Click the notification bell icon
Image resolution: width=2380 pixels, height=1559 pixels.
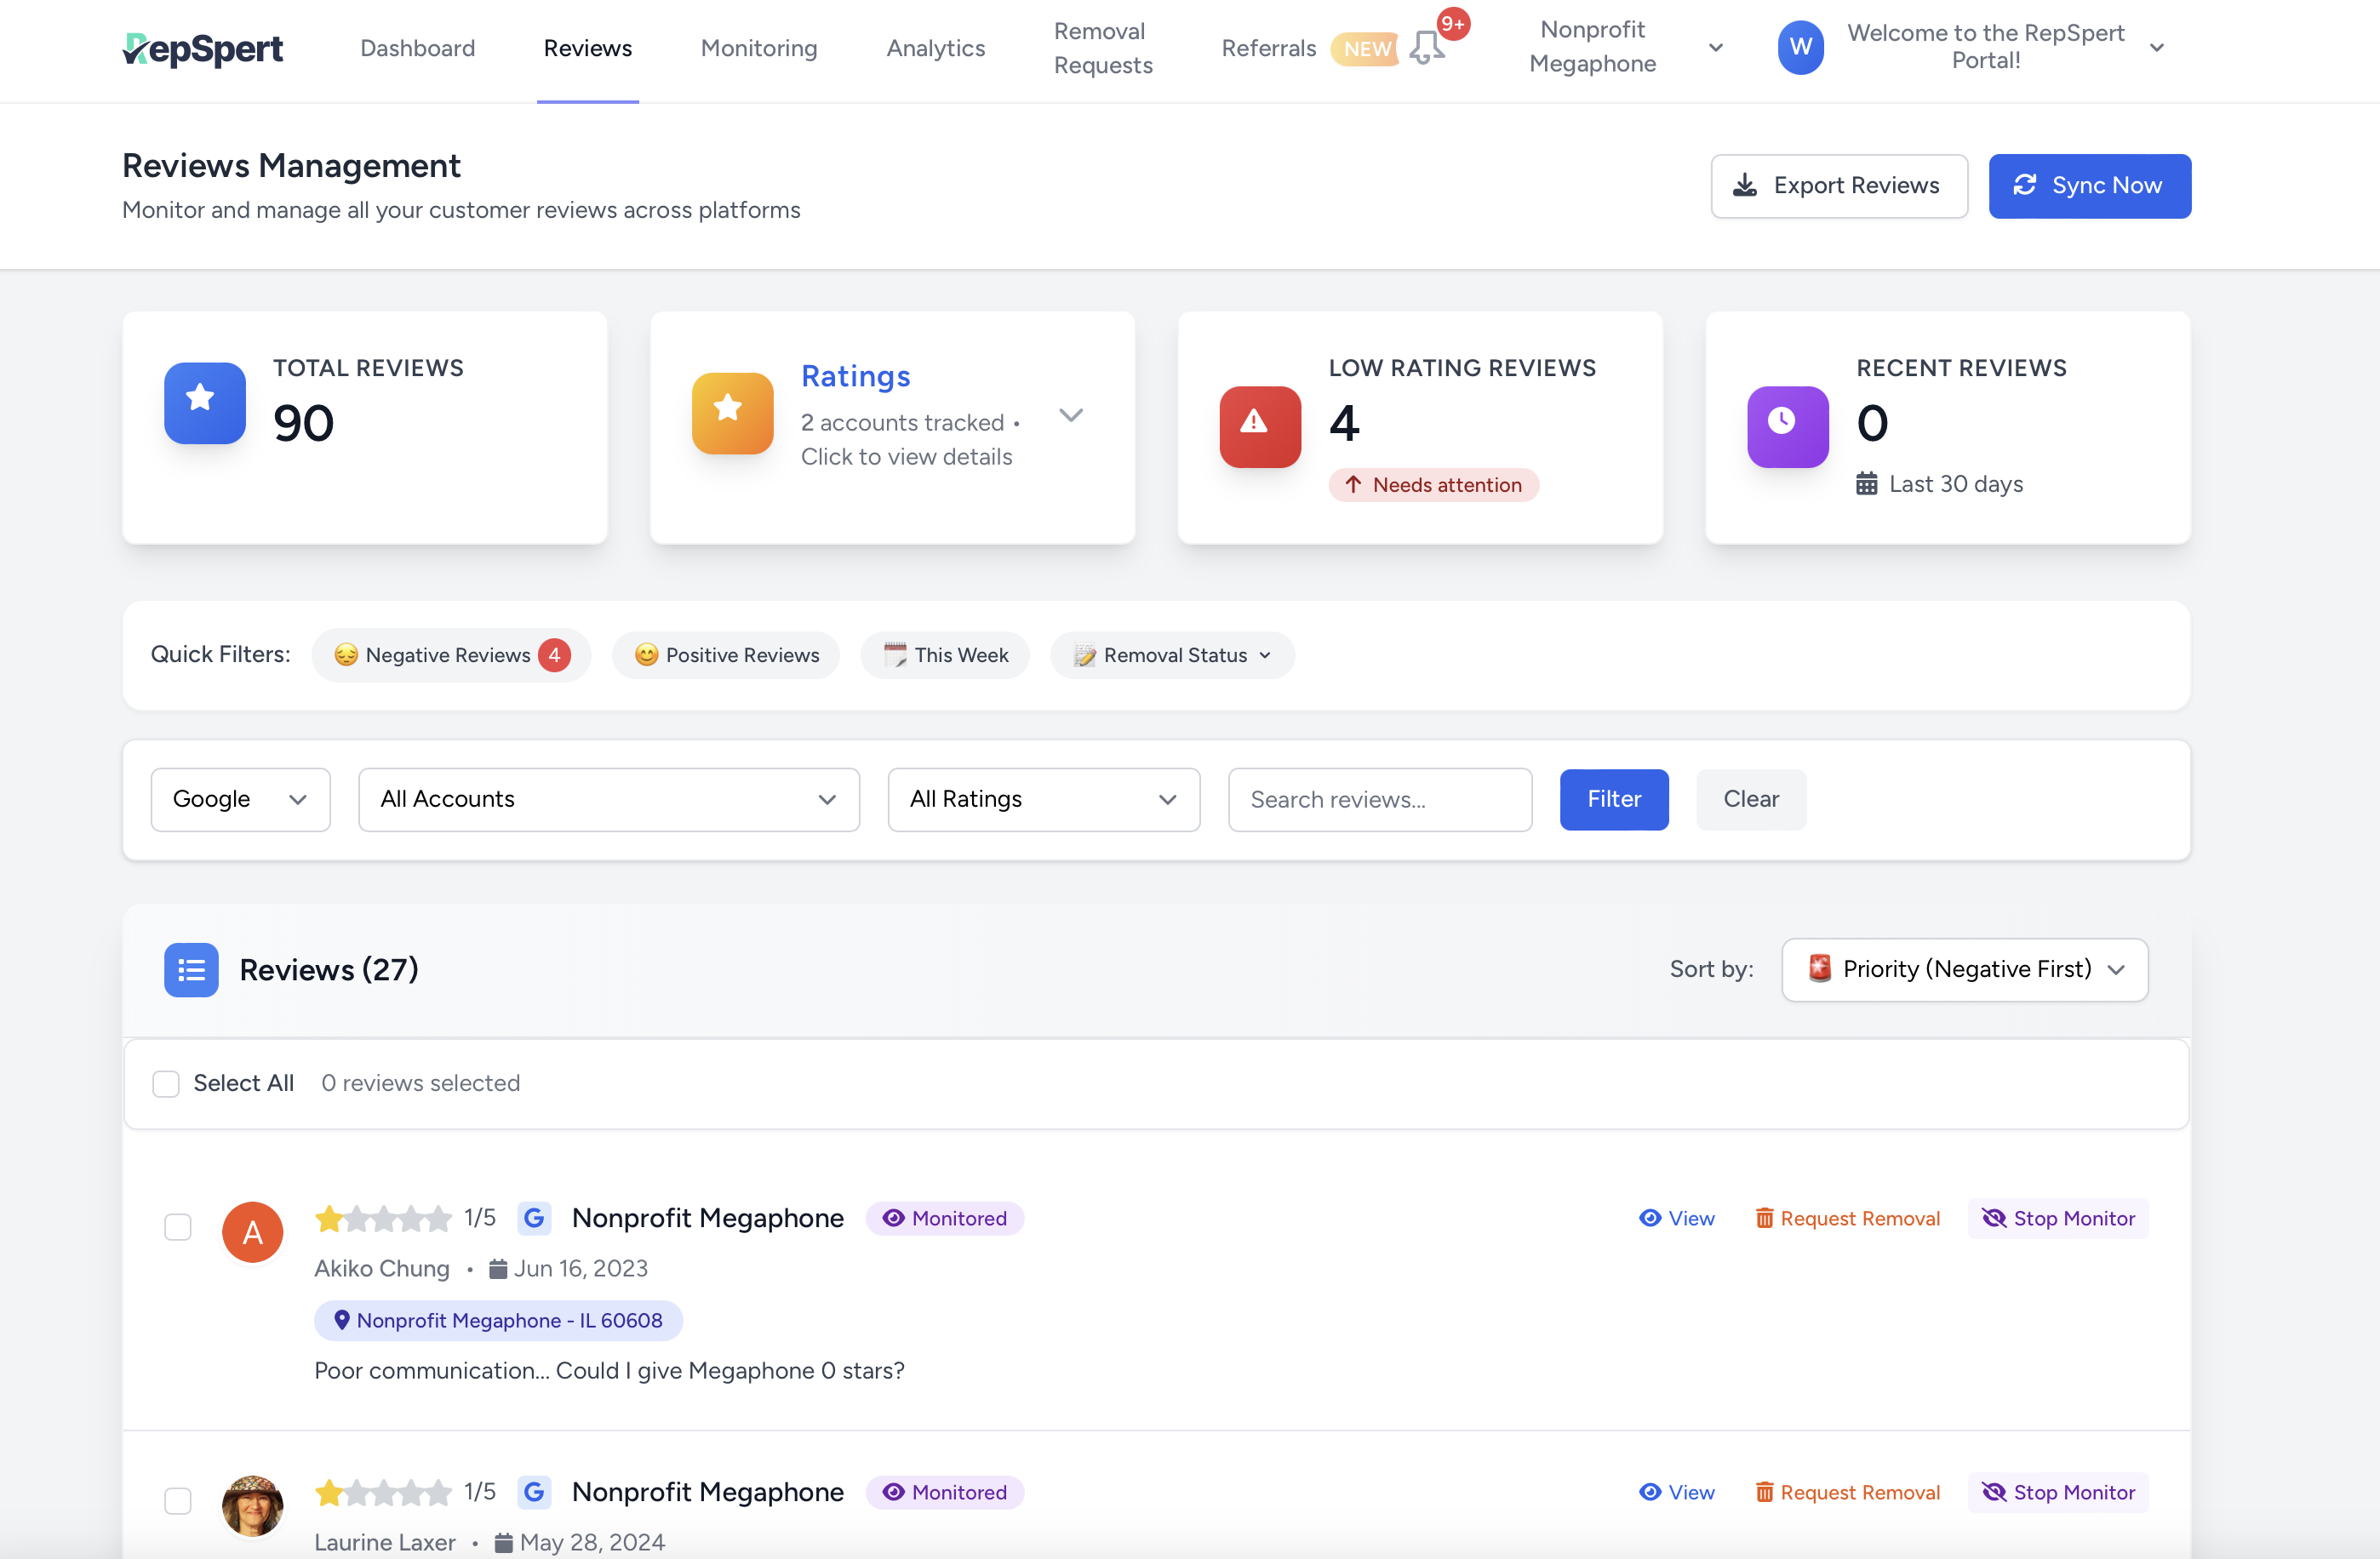(x=1427, y=46)
